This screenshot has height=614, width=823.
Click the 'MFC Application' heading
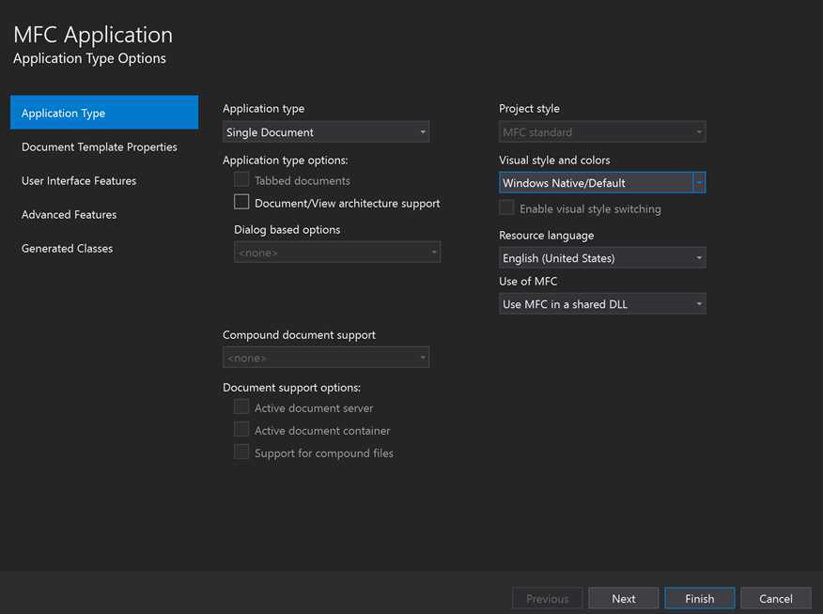tap(93, 35)
